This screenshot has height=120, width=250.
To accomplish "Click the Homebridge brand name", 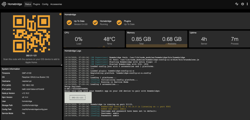I will [x=15, y=4].
